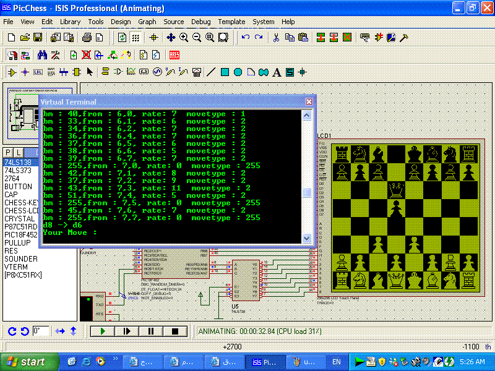Select the 2D box drawing tool
495x371 pixels.
225,72
